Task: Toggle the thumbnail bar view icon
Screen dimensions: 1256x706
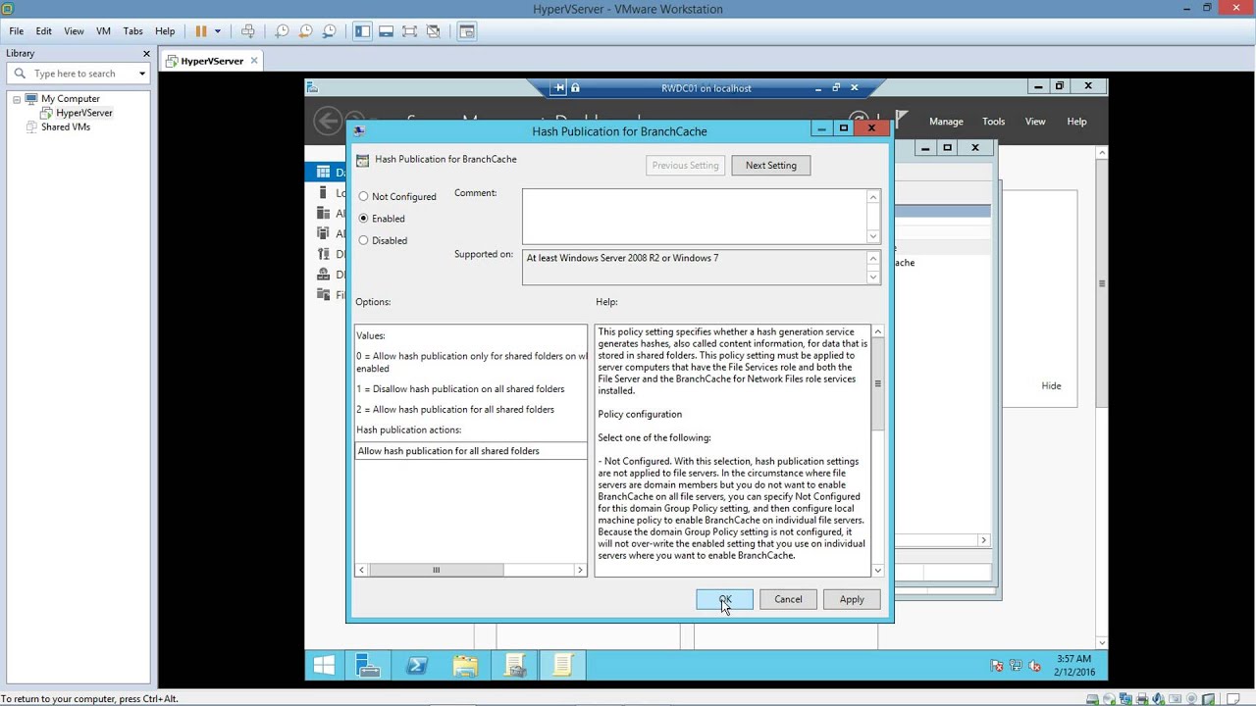Action: (x=386, y=31)
